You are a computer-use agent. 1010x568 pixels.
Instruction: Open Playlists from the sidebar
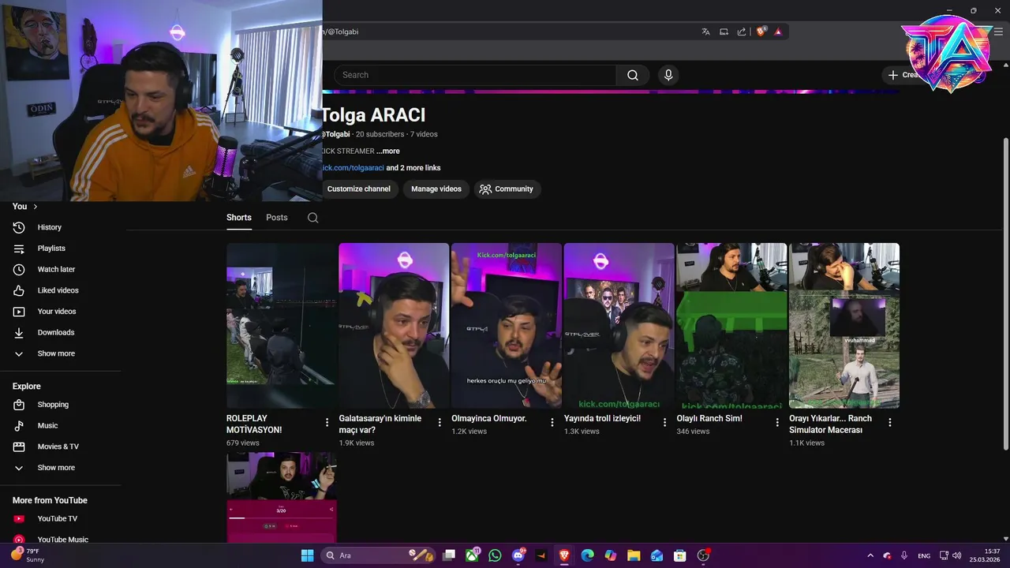click(x=51, y=248)
